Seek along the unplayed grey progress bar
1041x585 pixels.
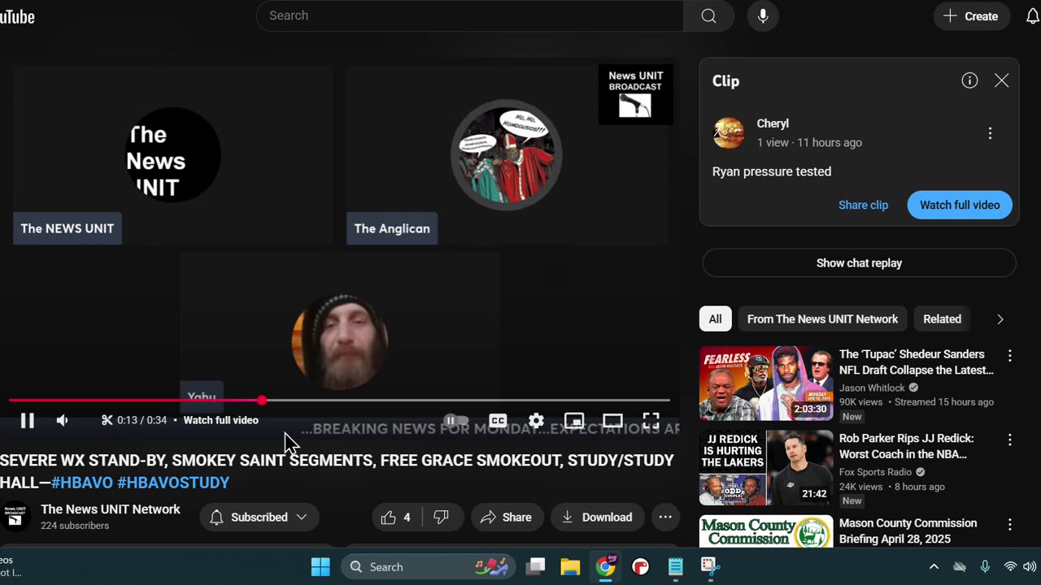[x=468, y=401]
